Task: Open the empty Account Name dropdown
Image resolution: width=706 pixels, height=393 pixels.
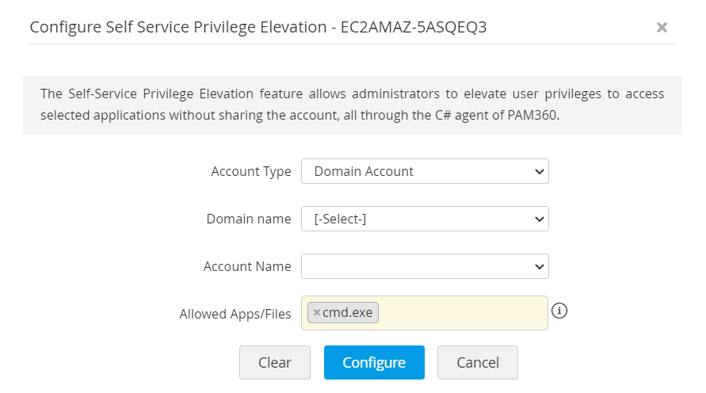Action: pos(424,266)
